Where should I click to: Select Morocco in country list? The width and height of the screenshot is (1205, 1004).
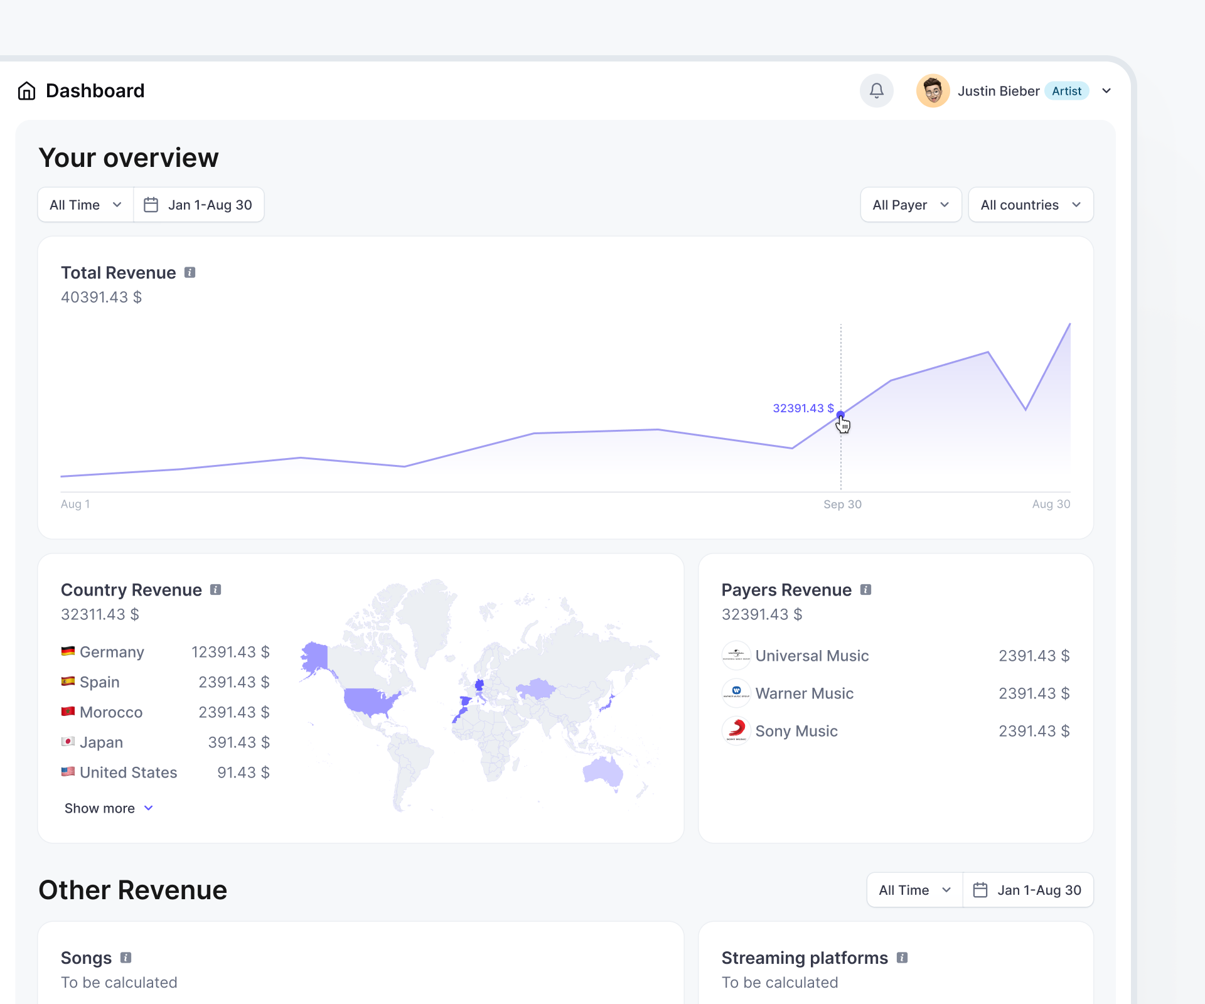click(111, 712)
